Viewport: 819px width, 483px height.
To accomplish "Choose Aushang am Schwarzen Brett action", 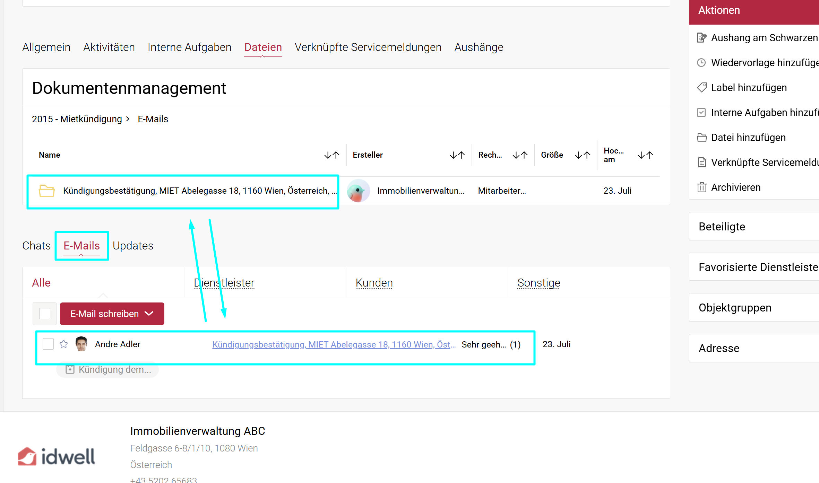I will pyautogui.click(x=765, y=37).
